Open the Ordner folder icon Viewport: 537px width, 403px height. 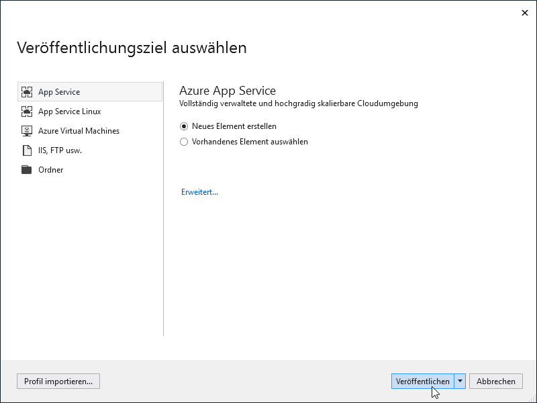(27, 169)
